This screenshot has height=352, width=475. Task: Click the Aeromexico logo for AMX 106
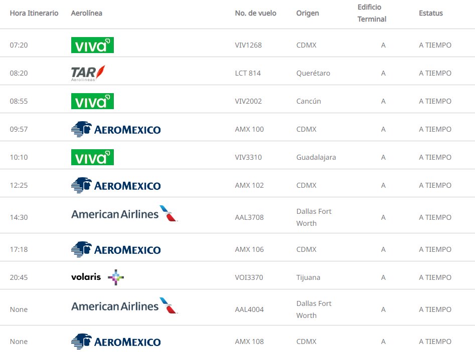click(116, 249)
